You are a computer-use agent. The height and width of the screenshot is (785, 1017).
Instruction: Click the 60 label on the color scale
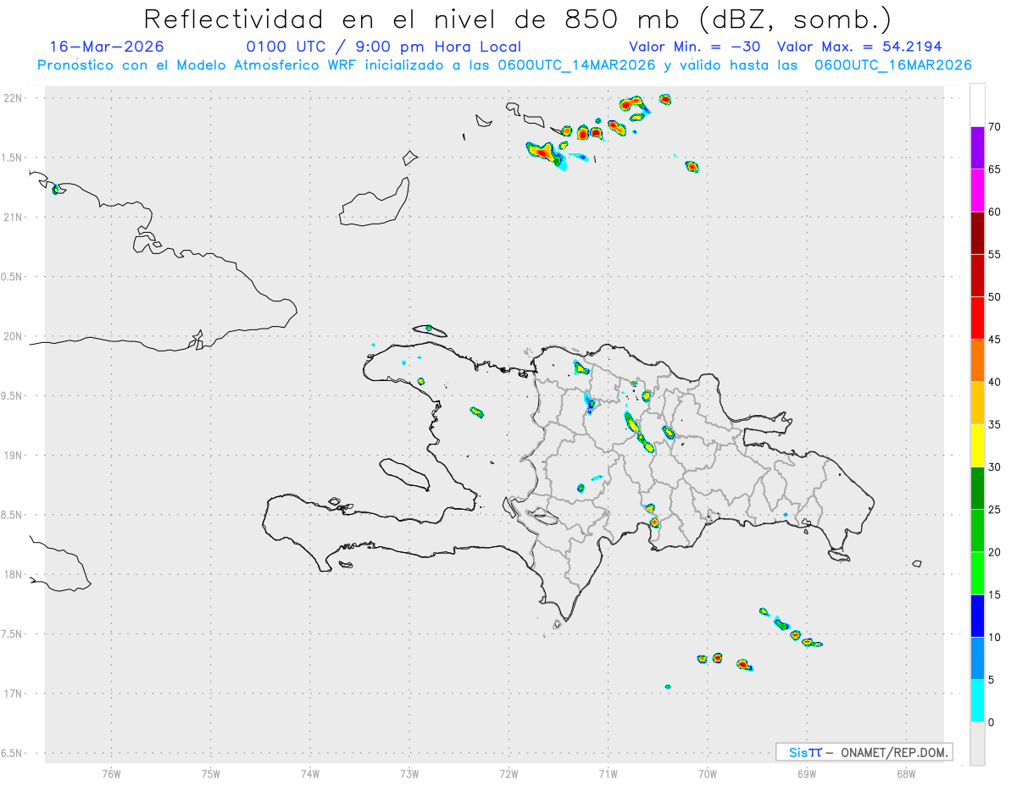995,212
